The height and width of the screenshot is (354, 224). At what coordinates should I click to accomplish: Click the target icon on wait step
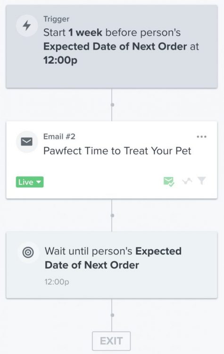tap(28, 252)
